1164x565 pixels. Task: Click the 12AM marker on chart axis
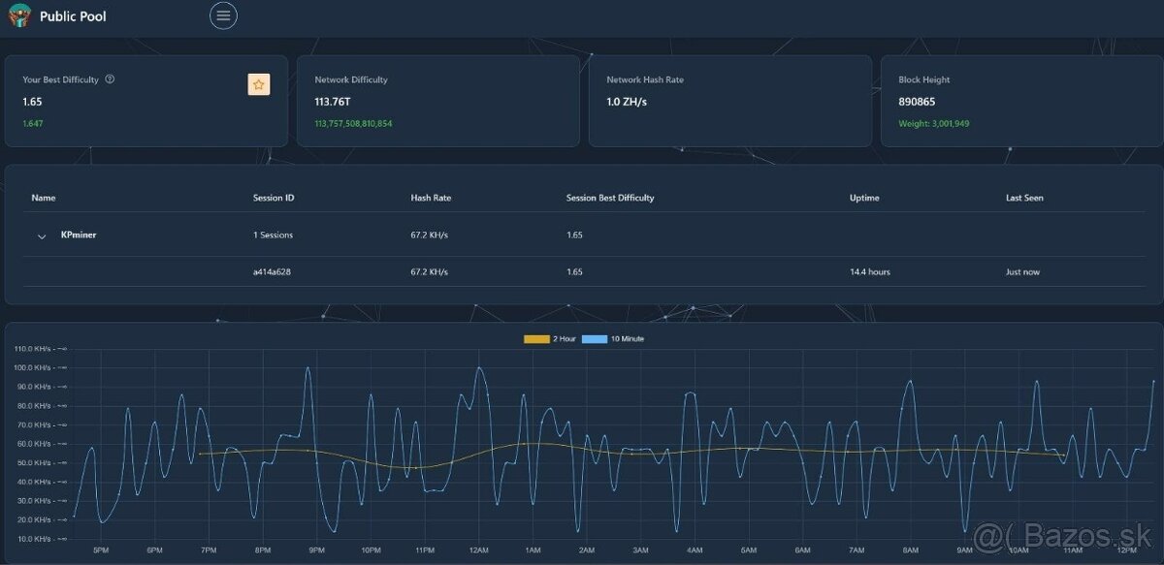pyautogui.click(x=478, y=550)
